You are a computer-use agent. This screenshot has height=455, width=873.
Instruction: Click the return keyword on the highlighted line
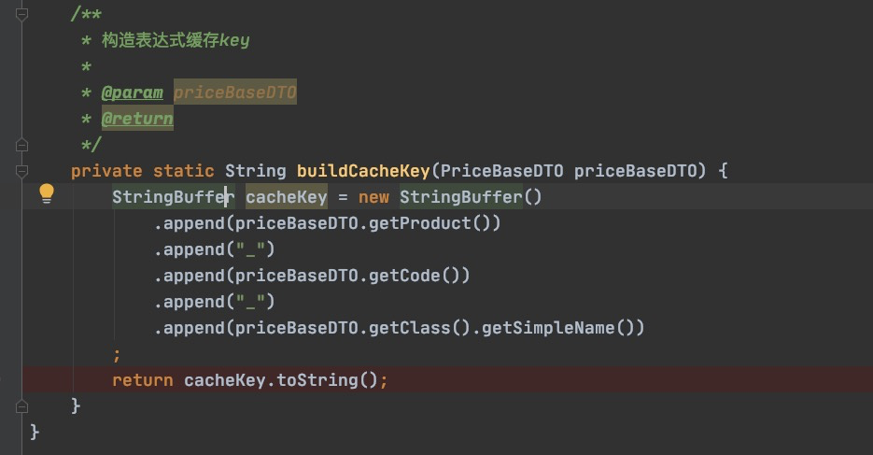click(x=142, y=380)
